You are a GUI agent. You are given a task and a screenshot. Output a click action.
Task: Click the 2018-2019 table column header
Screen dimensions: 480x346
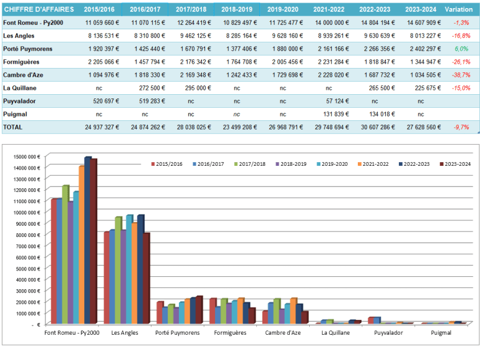(236, 10)
